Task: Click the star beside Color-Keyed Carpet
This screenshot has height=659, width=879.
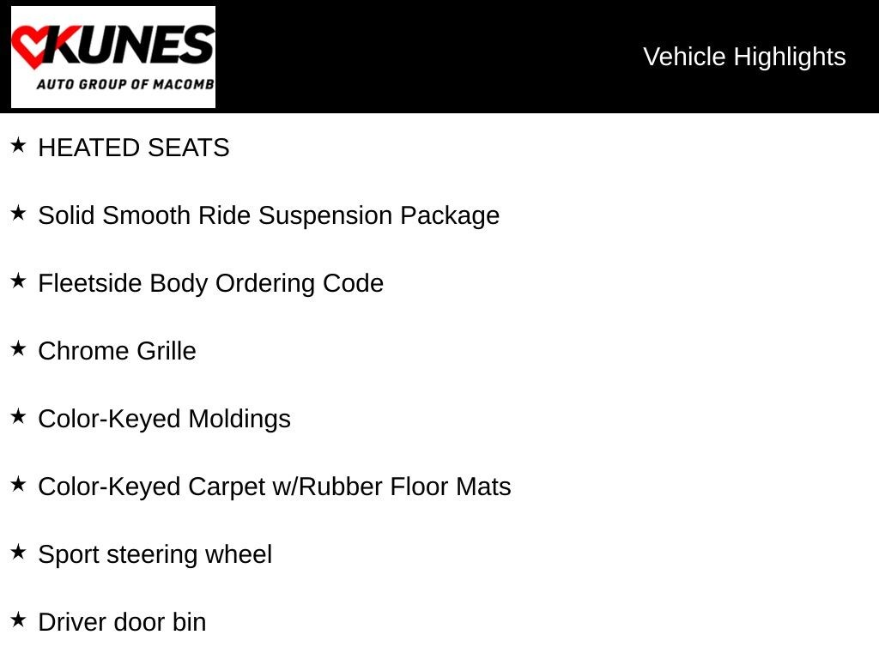Action: click(x=18, y=485)
